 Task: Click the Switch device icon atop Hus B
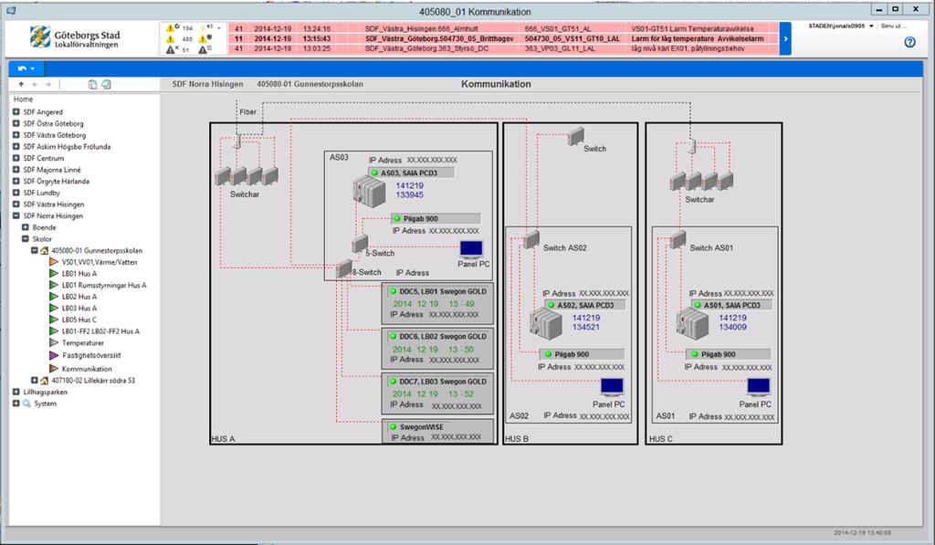tap(575, 137)
